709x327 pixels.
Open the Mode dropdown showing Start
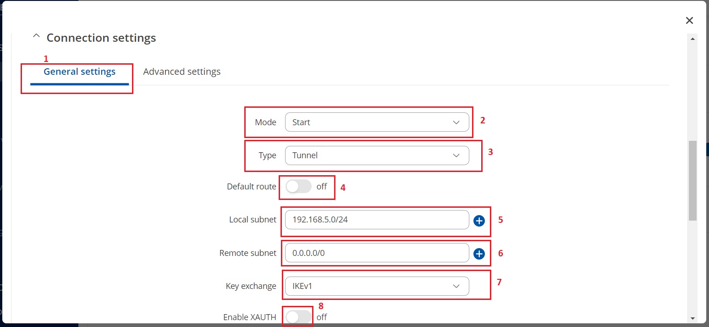[377, 122]
